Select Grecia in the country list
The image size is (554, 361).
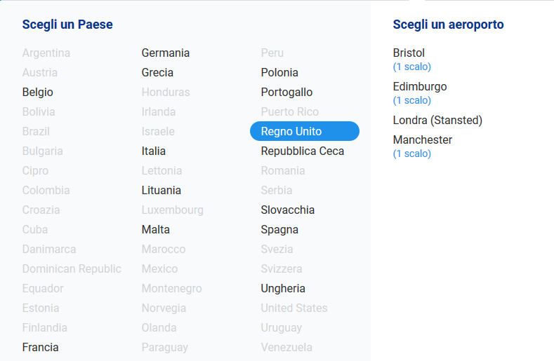tap(157, 73)
